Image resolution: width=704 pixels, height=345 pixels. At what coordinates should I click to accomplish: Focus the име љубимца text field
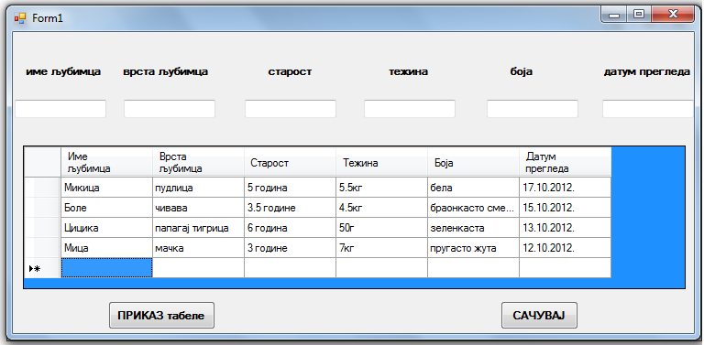60,109
